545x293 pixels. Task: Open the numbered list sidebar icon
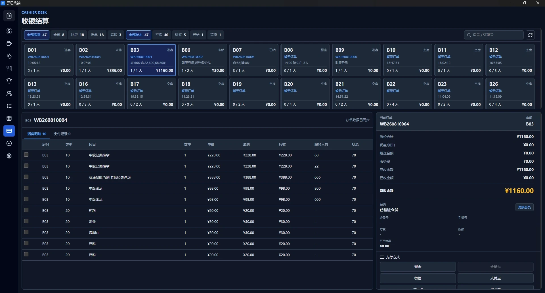[9, 106]
